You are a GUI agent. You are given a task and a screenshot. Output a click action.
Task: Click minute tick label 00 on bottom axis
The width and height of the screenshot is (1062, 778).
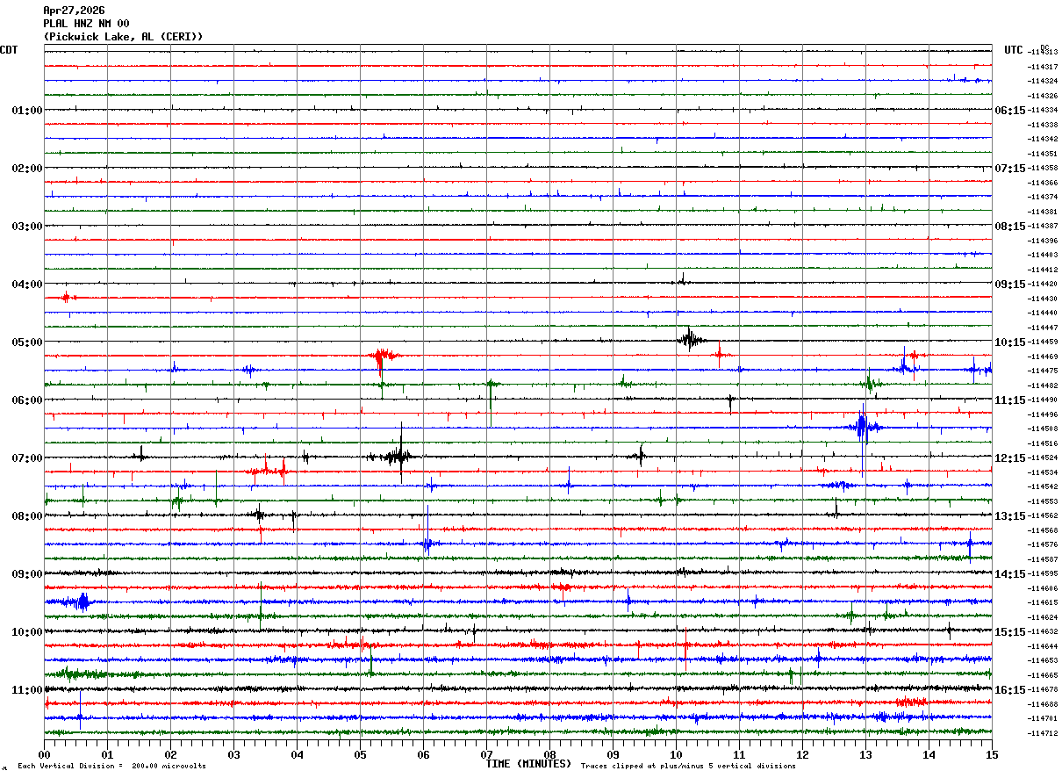(44, 754)
